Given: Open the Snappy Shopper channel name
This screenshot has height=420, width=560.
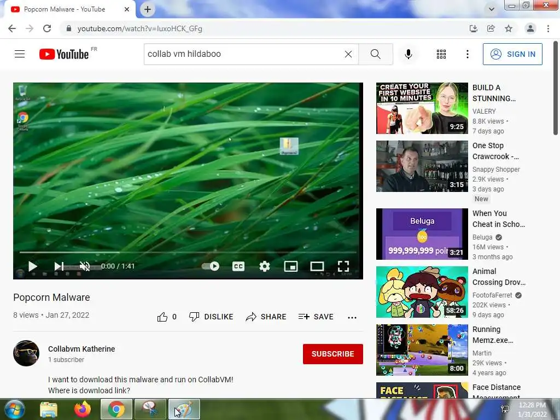Looking at the screenshot, I should pos(496,170).
